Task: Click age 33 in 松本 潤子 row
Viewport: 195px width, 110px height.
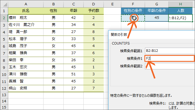Action: [x=73, y=39]
